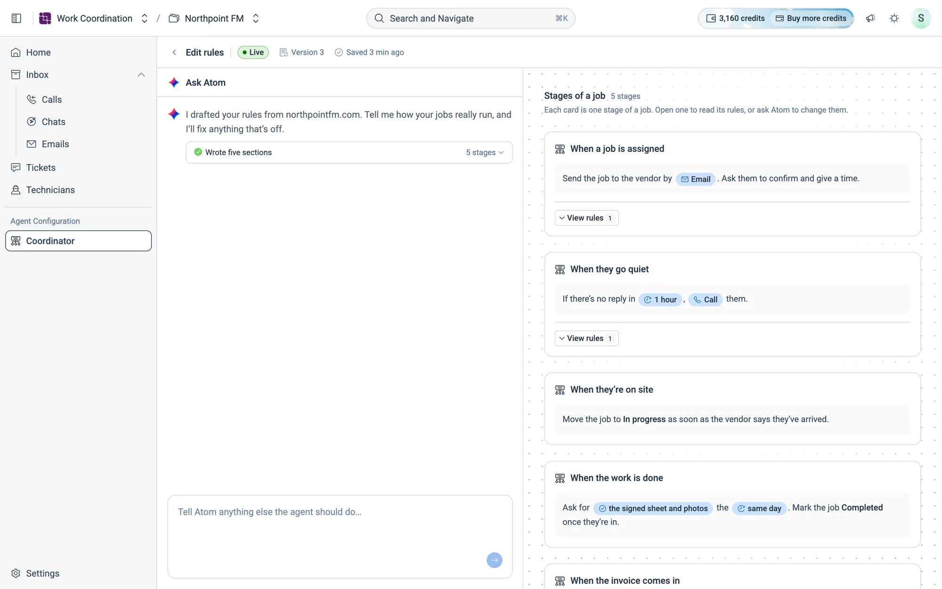Open Settings in the sidebar
Image resolution: width=942 pixels, height=589 pixels.
[78, 573]
